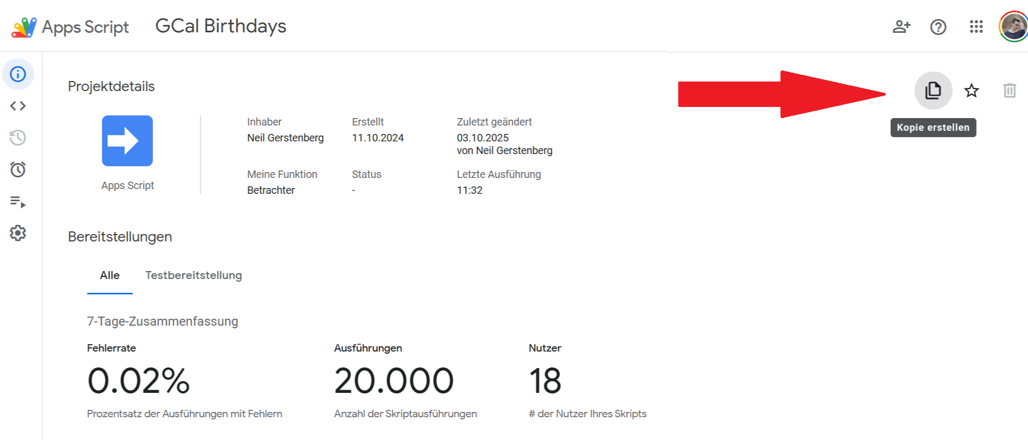
Task: Delete project using the trash icon
Action: click(1009, 91)
